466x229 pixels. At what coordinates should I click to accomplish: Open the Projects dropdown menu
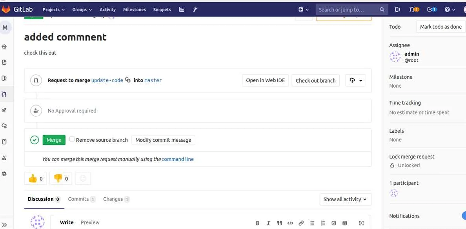53,9
